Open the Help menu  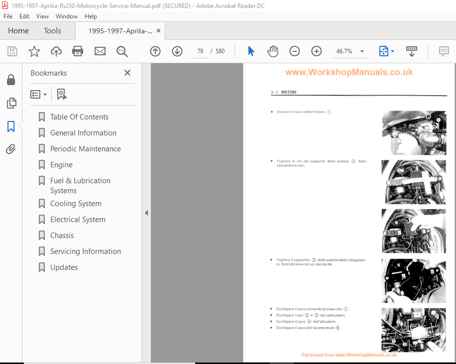(91, 16)
